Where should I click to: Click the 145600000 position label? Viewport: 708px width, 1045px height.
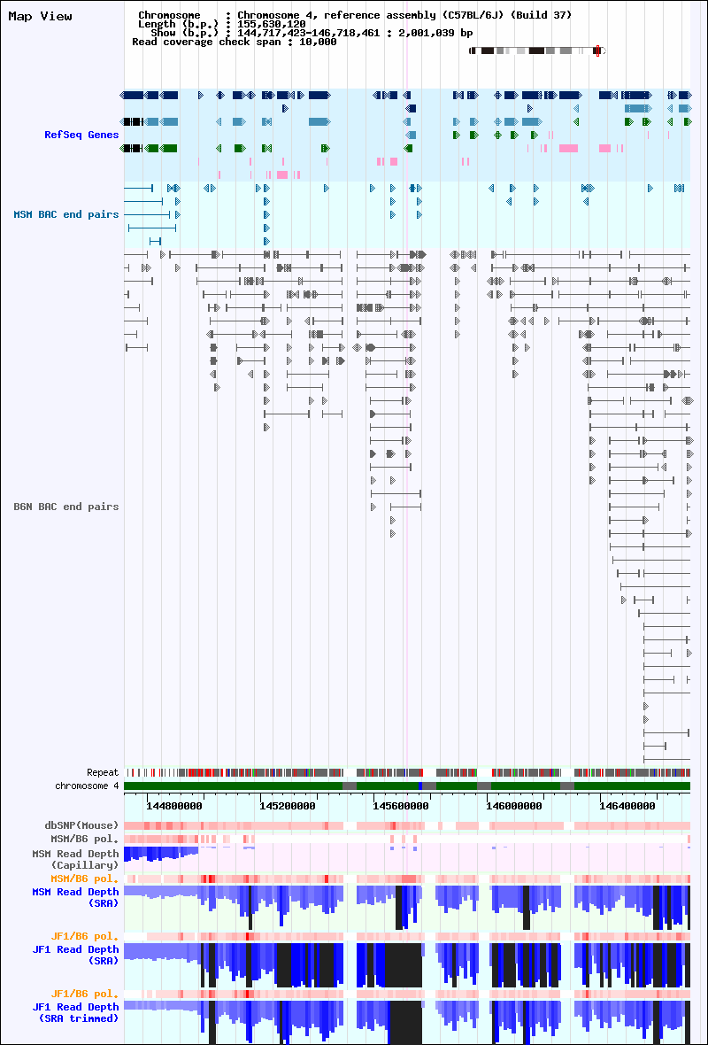coord(401,807)
